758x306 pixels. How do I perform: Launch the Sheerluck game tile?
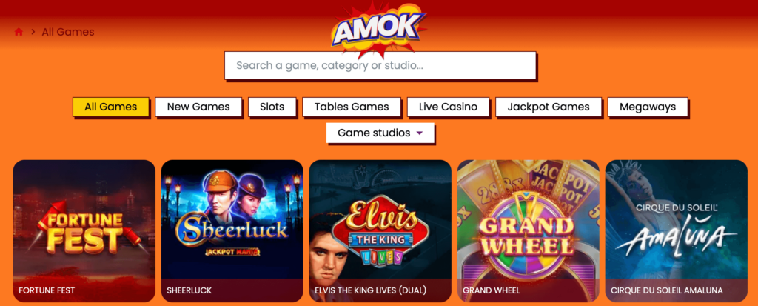pos(232,231)
